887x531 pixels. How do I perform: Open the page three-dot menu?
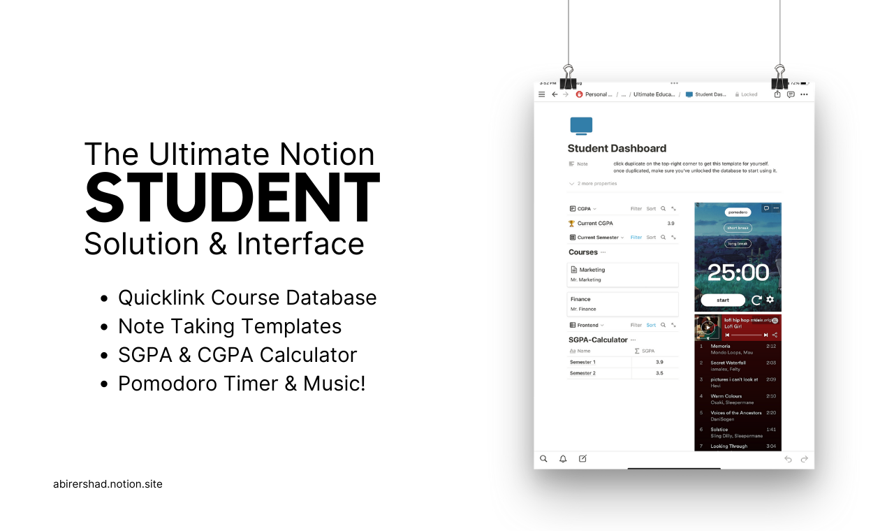[x=804, y=94]
